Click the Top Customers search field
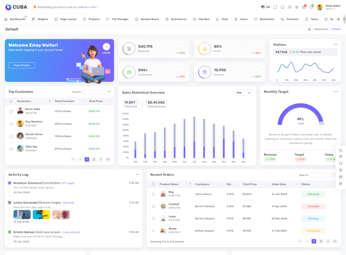This screenshot has width=346, height=255. tap(94, 92)
